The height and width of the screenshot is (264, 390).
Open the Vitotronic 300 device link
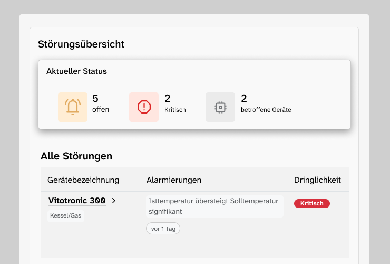click(77, 201)
